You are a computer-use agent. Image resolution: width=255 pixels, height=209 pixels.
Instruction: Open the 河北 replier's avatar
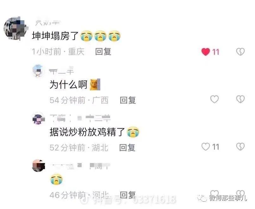[x=39, y=166]
